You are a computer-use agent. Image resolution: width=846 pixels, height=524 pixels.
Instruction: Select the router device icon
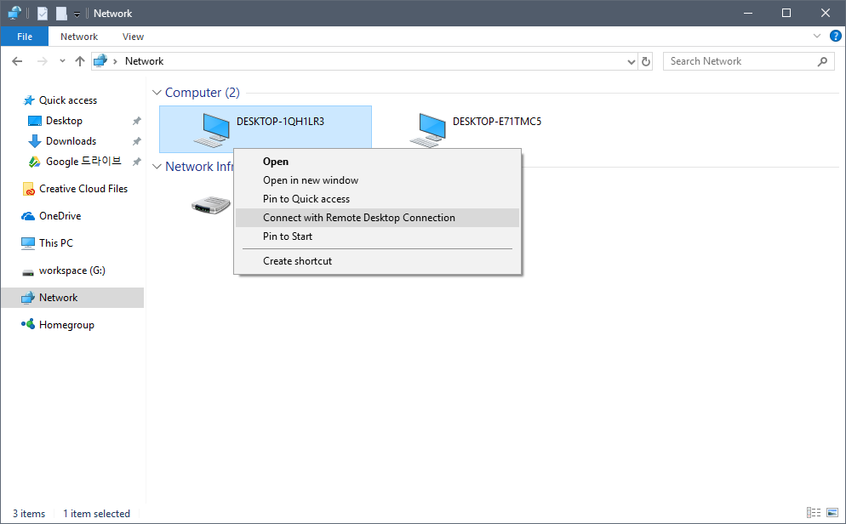tap(211, 204)
